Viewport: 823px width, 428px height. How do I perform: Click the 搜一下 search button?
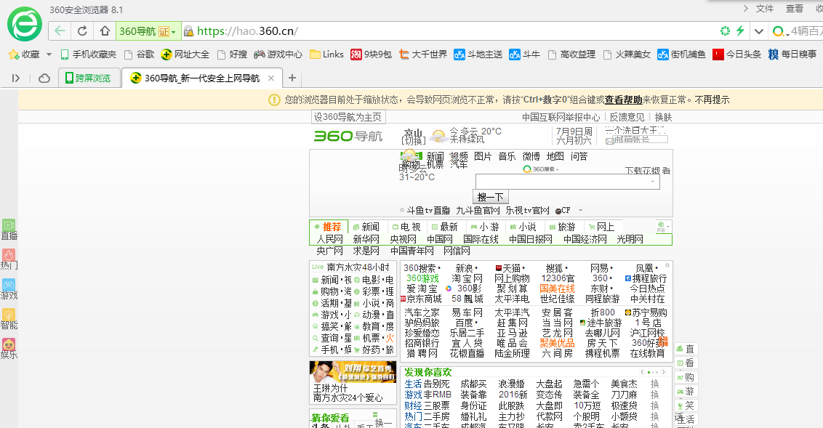[491, 197]
